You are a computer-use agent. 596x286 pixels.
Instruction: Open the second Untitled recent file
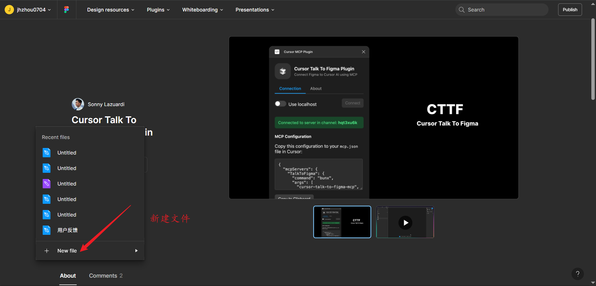[90, 168]
